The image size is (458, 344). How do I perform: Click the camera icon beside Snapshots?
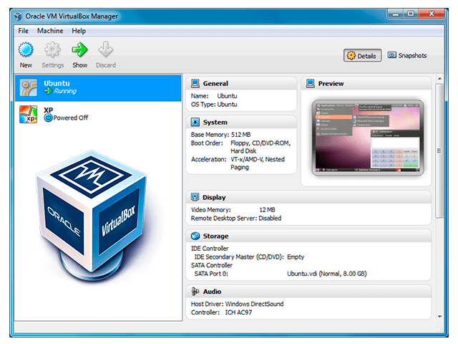[391, 55]
